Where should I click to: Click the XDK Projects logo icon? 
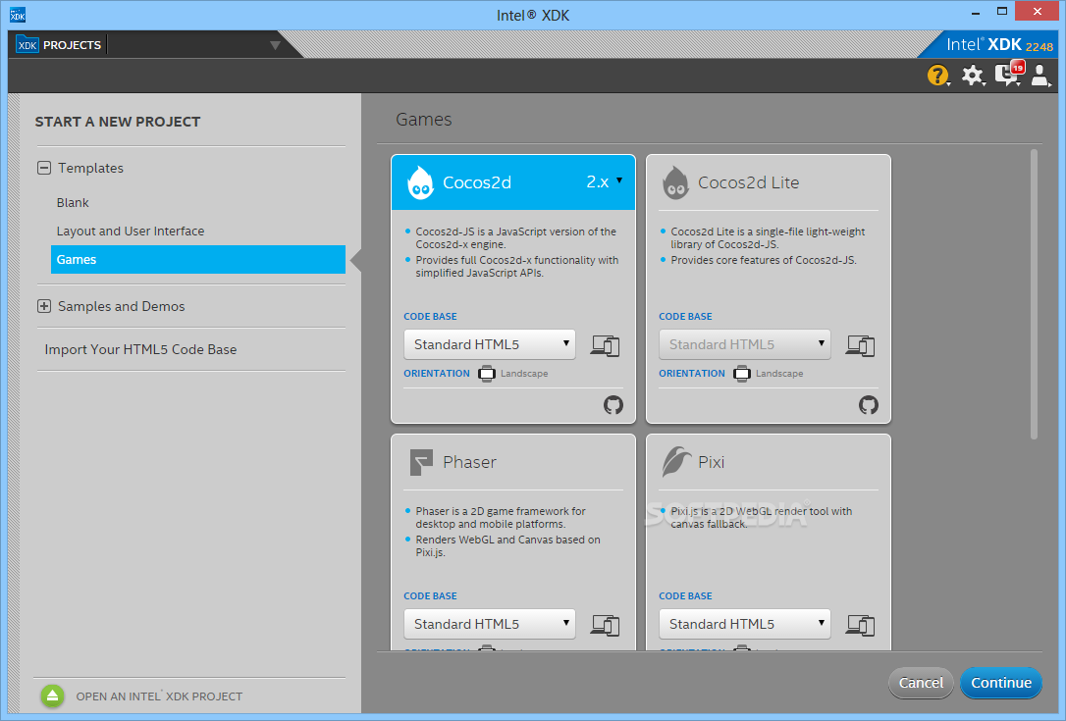point(27,45)
